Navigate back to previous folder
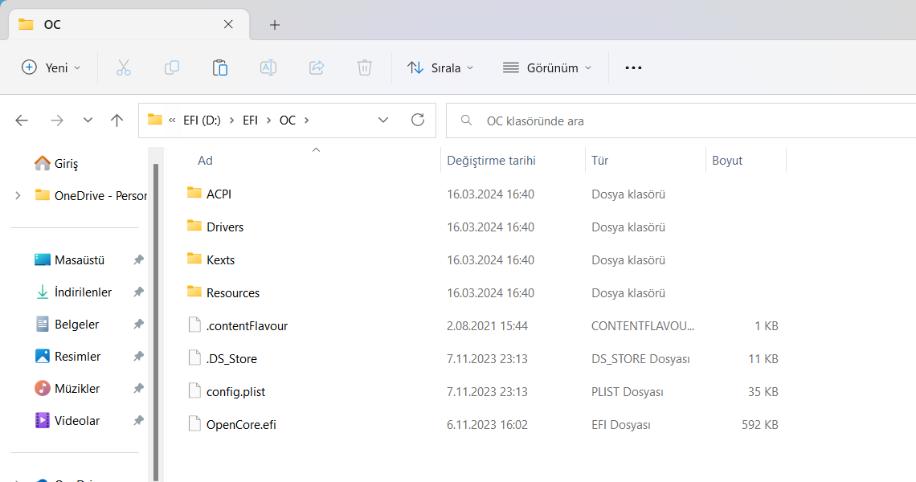The width and height of the screenshot is (916, 482). (22, 120)
